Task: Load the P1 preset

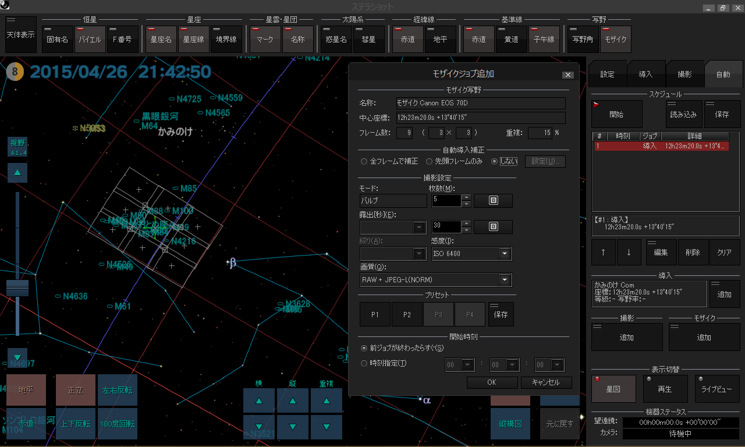Action: pos(375,314)
